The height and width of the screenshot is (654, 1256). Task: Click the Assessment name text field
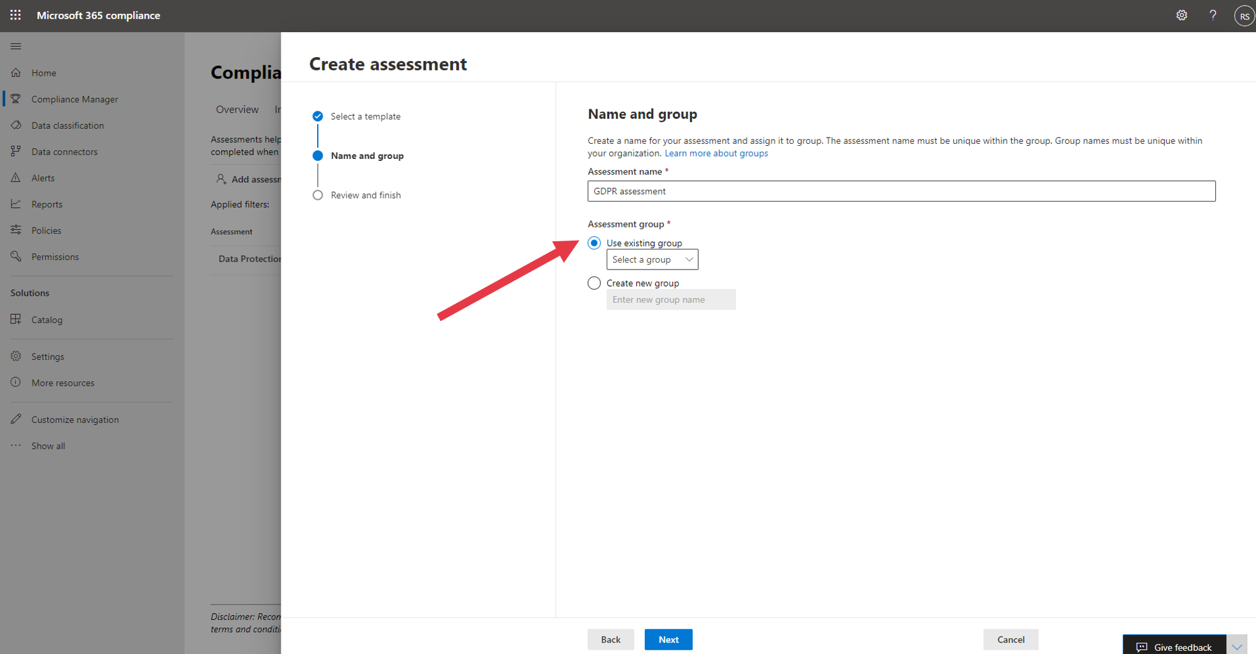click(901, 191)
